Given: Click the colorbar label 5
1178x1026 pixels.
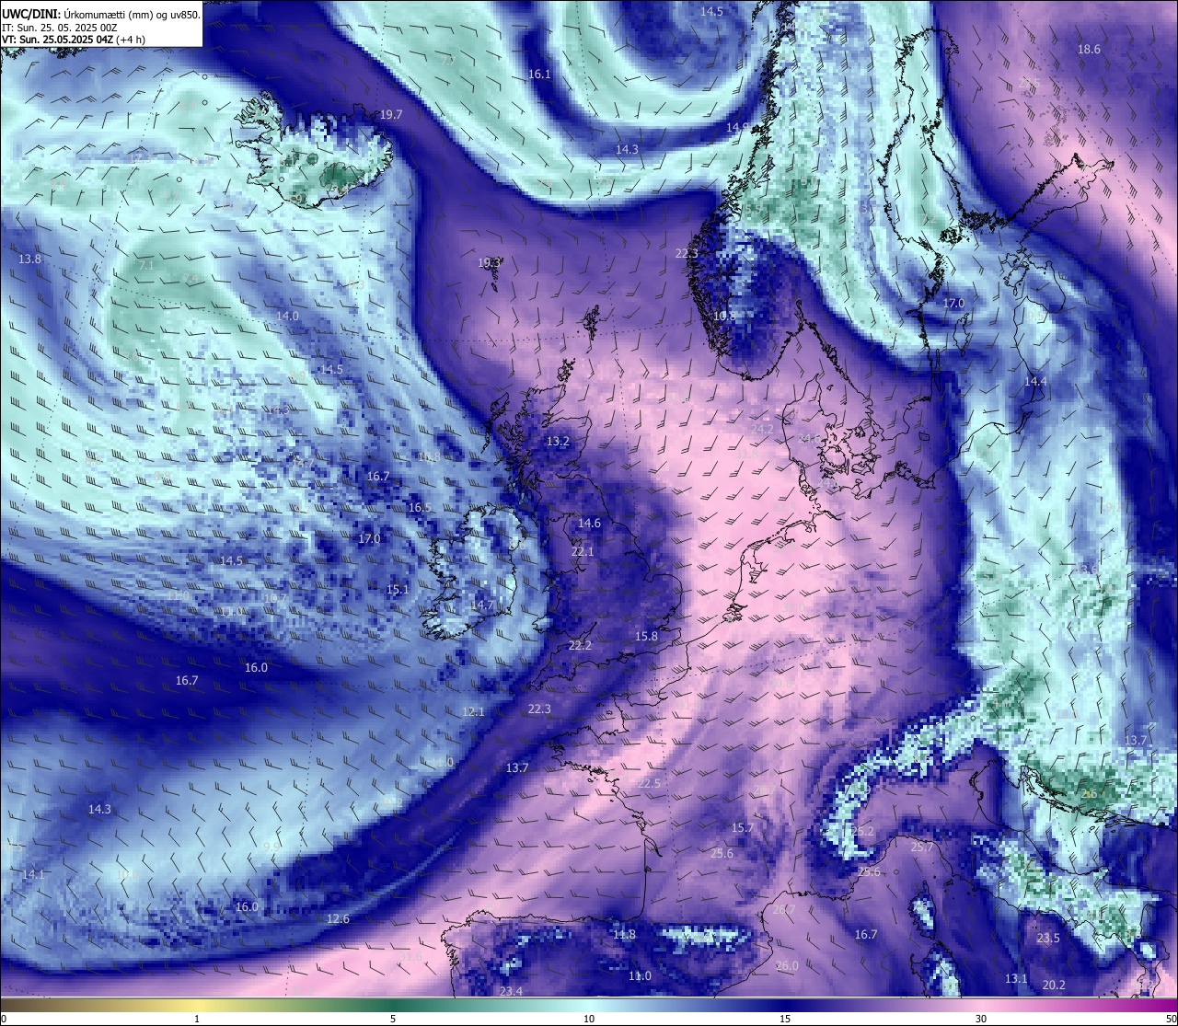Looking at the screenshot, I should (x=393, y=1019).
